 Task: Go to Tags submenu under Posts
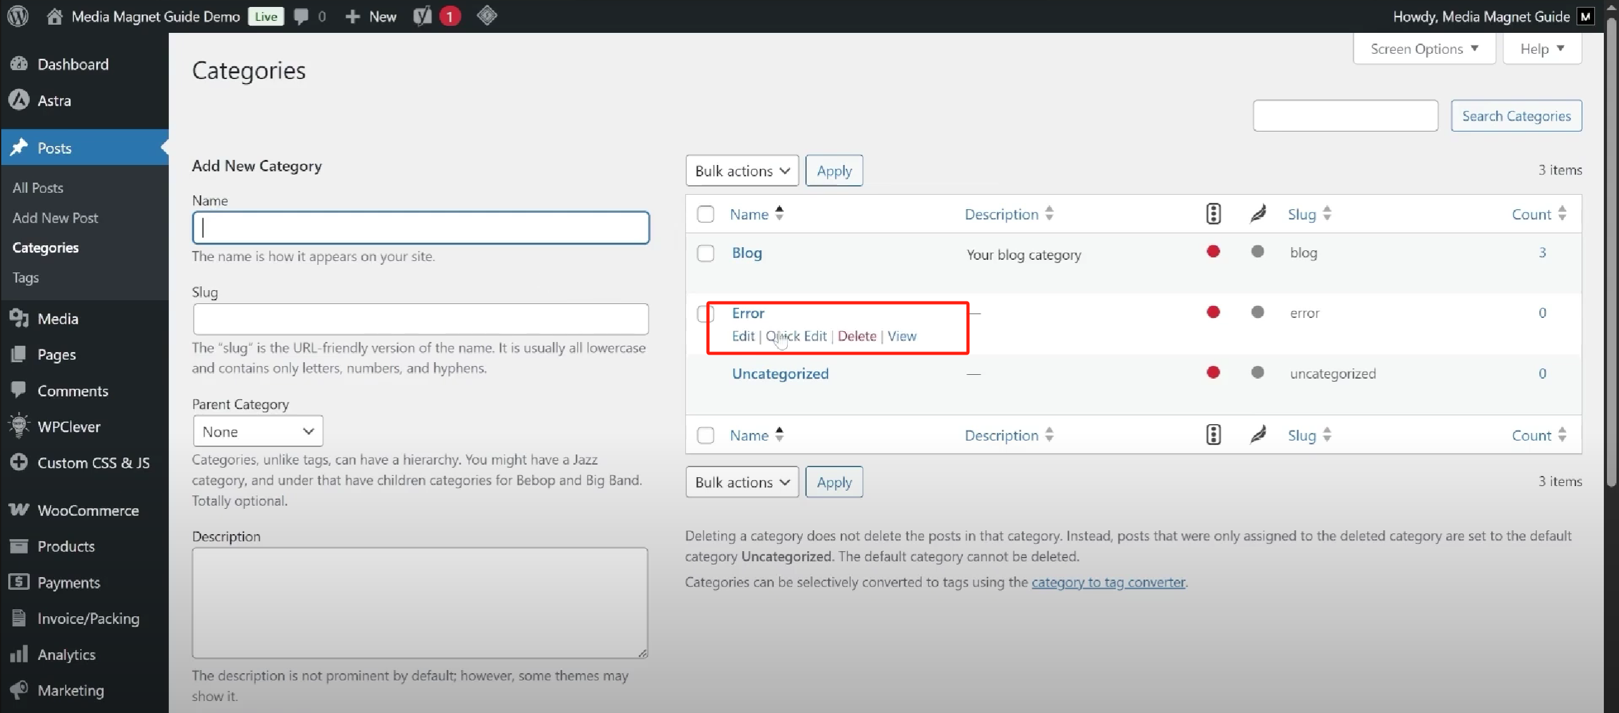[25, 277]
